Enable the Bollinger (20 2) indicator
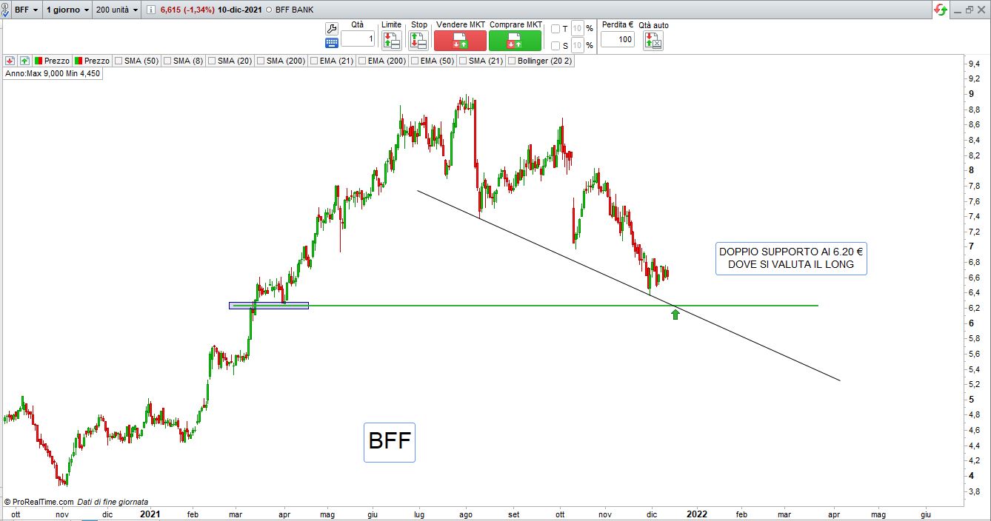 [x=512, y=61]
